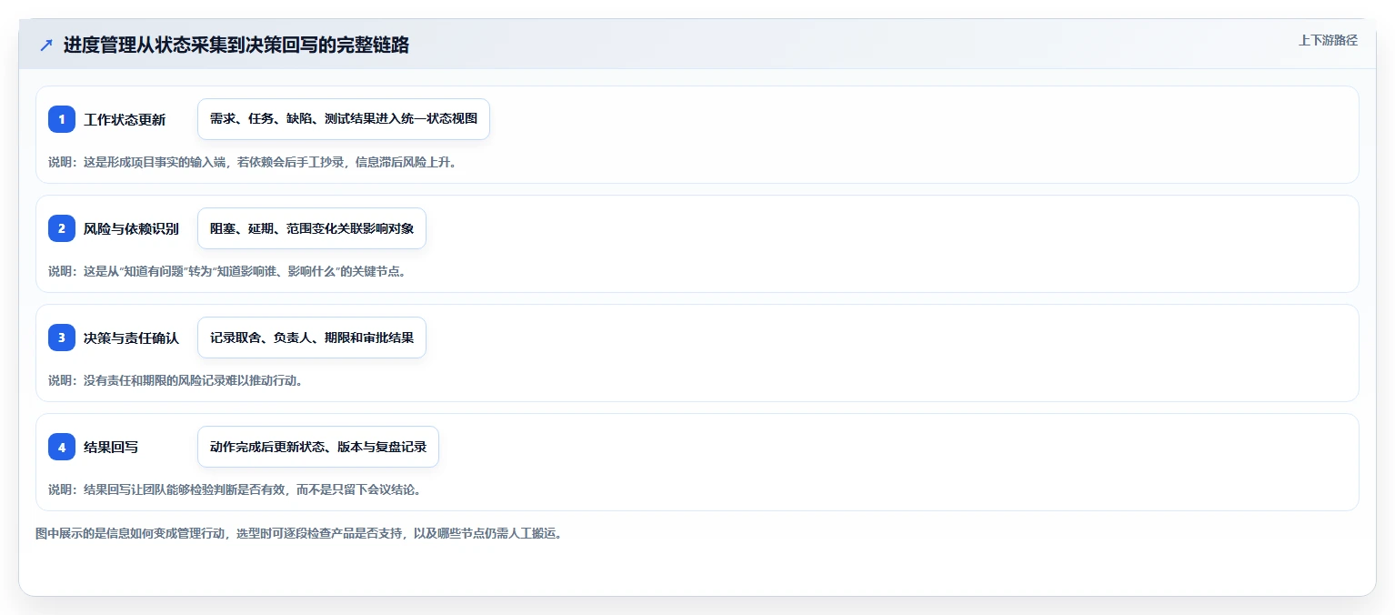Click the title 进度管理从状态采集到决策回写的完整链路
This screenshot has width=1395, height=615.
236,45
